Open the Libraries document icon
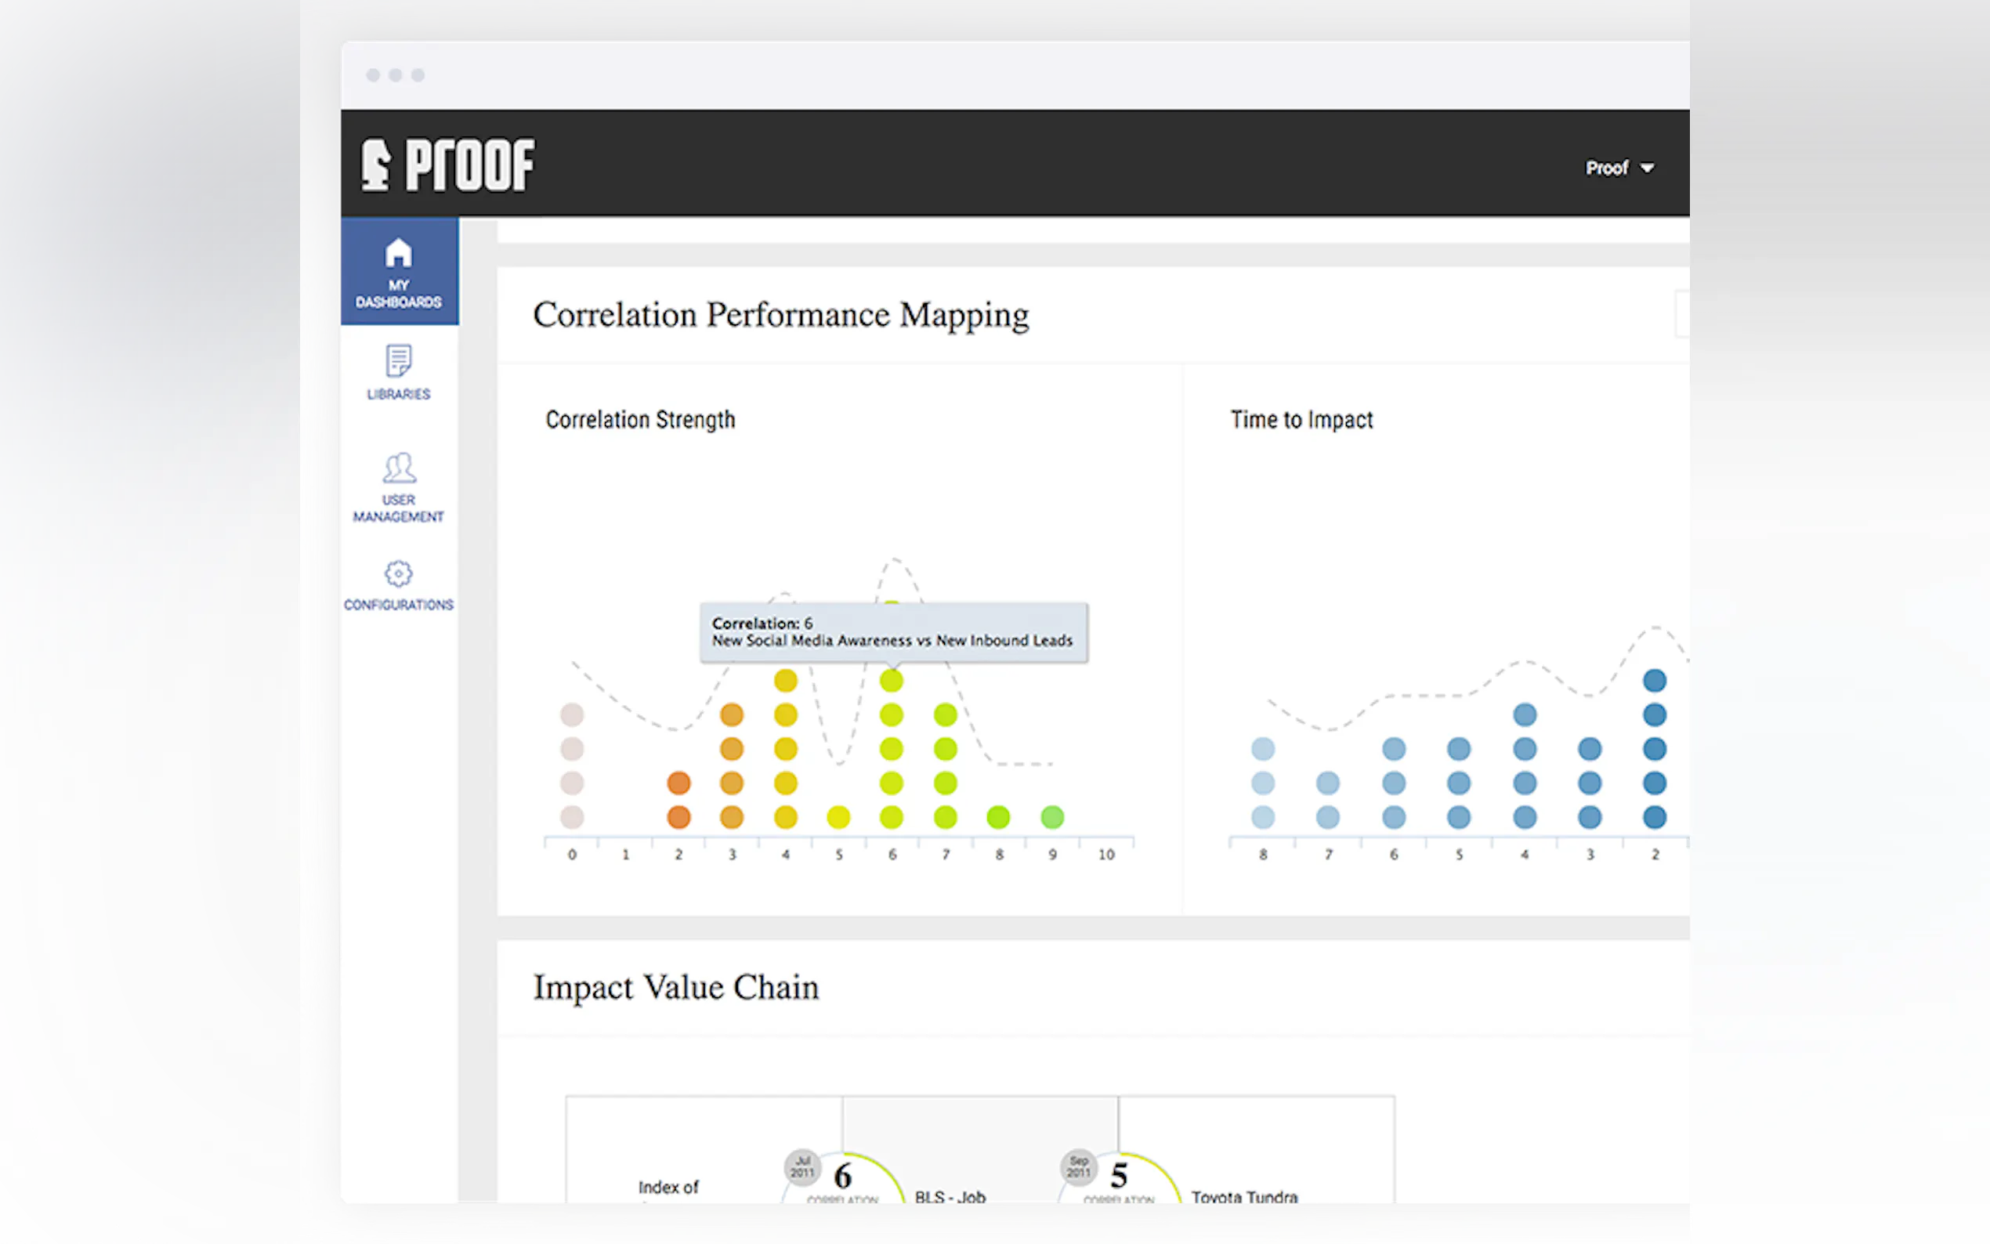 (398, 360)
